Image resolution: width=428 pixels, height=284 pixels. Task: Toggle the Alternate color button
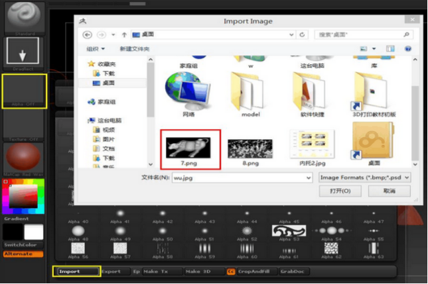(x=23, y=254)
